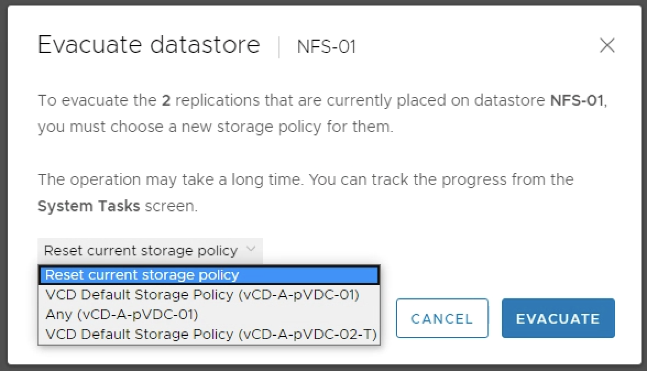The width and height of the screenshot is (647, 371).
Task: Click the bold replication count 2
Action: pos(166,101)
